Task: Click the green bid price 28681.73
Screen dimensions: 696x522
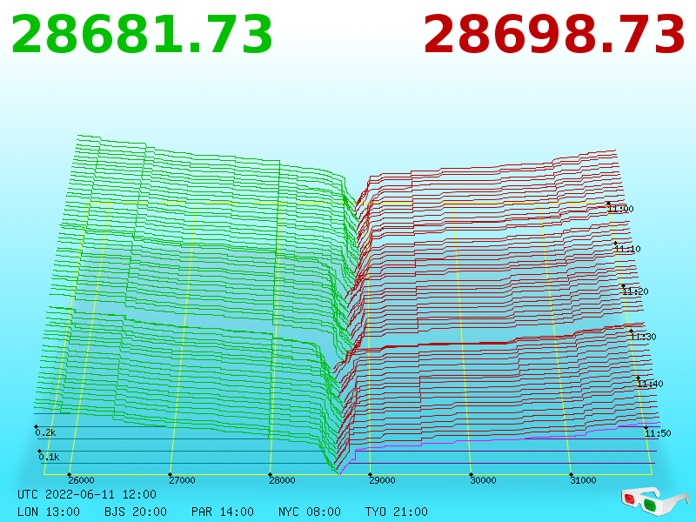Action: click(x=142, y=35)
